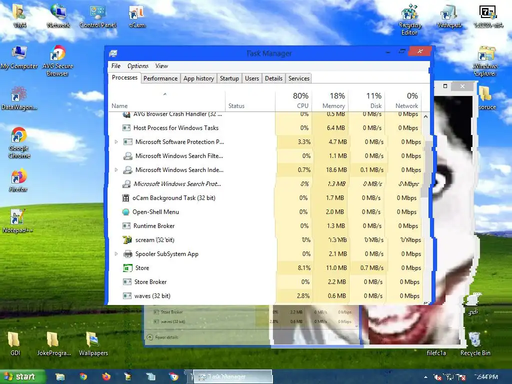
Task: Select the Processes tab
Action: [124, 77]
